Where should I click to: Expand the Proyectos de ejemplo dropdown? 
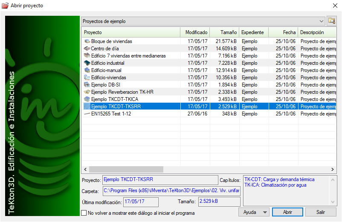pos(321,21)
